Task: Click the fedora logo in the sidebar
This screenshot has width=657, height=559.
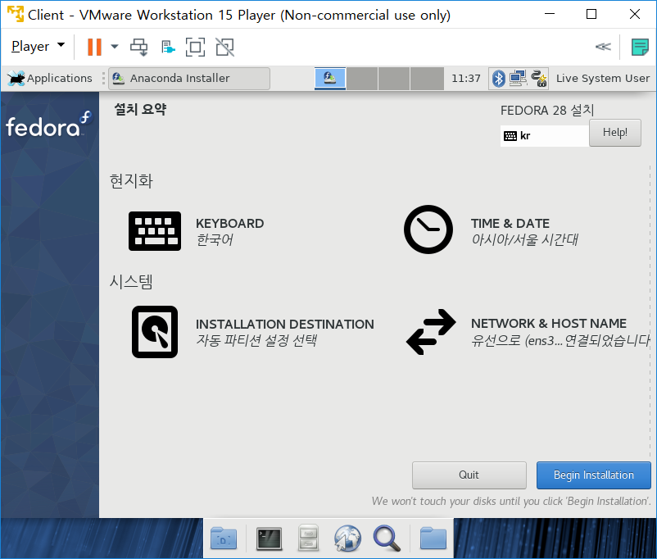Action: point(48,125)
